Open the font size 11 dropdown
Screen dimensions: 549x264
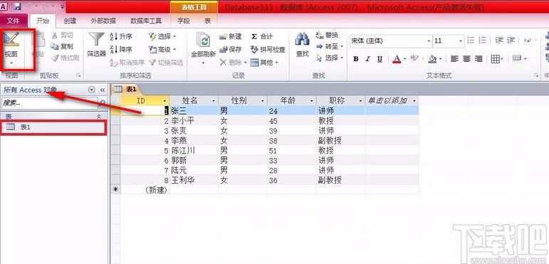pyautogui.click(x=461, y=41)
